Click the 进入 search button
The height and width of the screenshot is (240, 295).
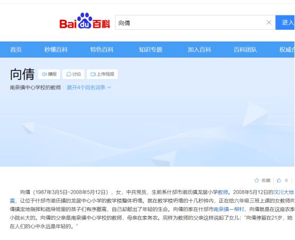click(x=285, y=22)
